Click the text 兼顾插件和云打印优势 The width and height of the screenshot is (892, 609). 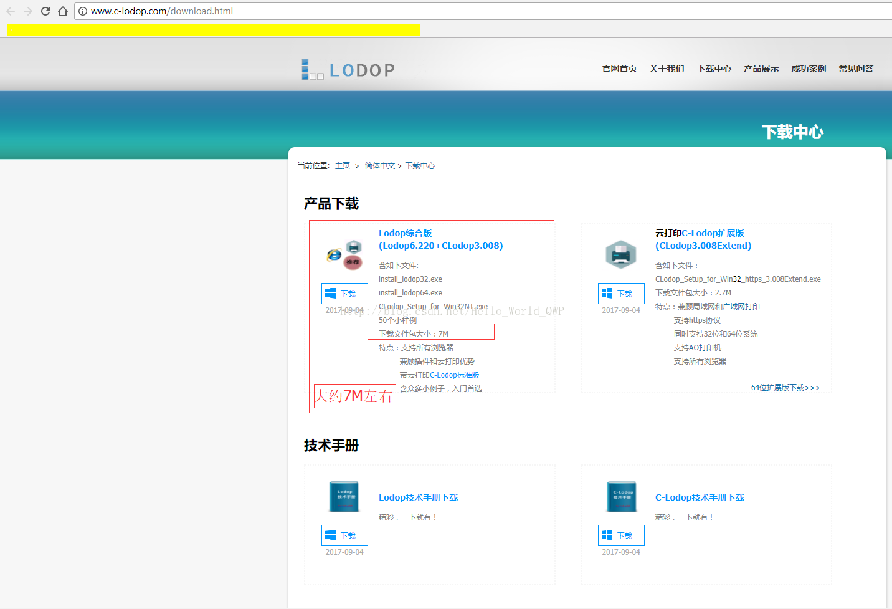(x=437, y=362)
